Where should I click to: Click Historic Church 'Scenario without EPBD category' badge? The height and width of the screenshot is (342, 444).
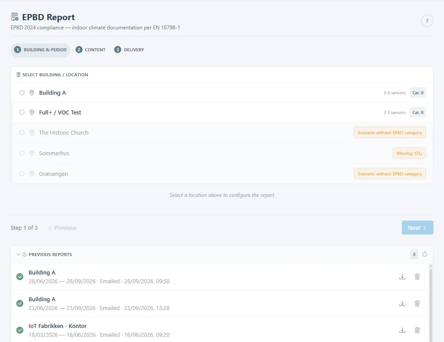(390, 132)
